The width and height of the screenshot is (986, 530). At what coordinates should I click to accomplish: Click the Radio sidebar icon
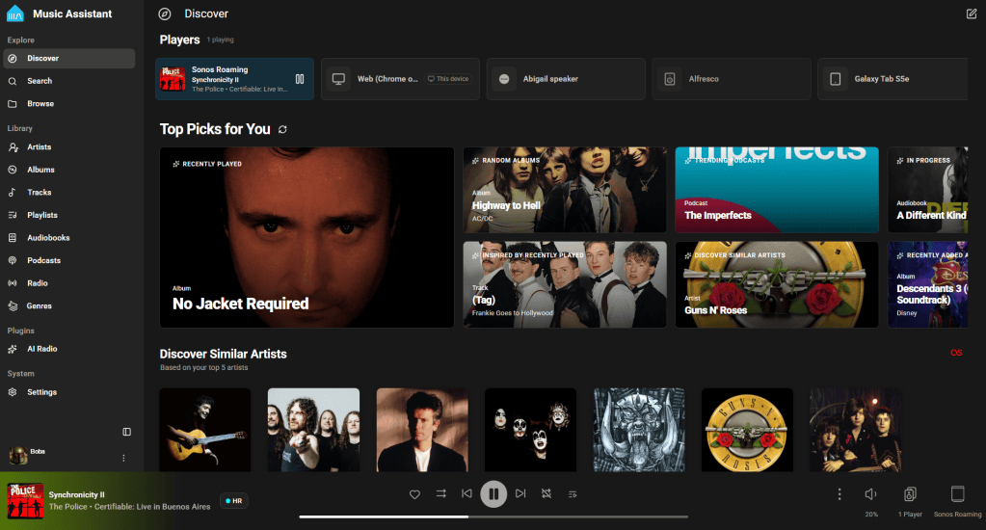click(x=13, y=283)
